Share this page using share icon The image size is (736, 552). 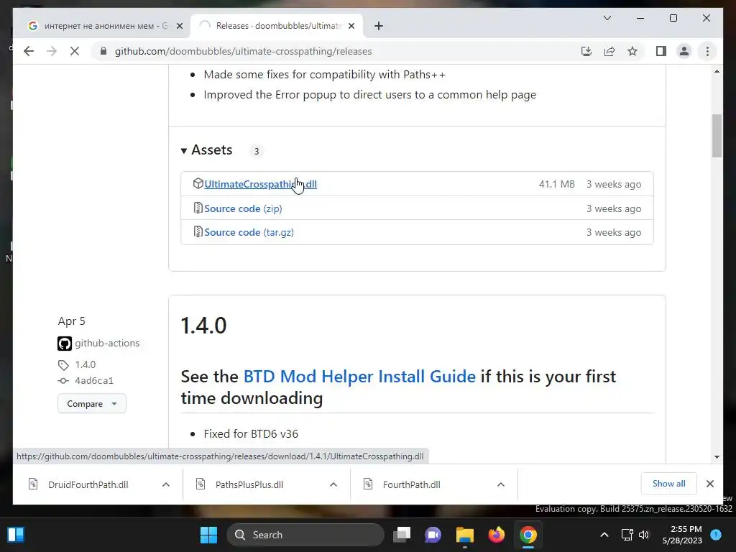(x=609, y=51)
